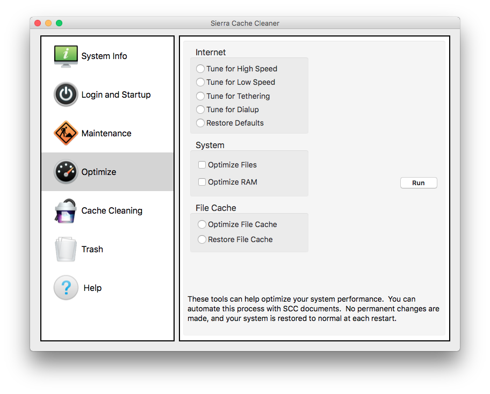Image resolution: width=490 pixels, height=394 pixels.
Task: Click the description text about SCC documents
Action: 313,309
